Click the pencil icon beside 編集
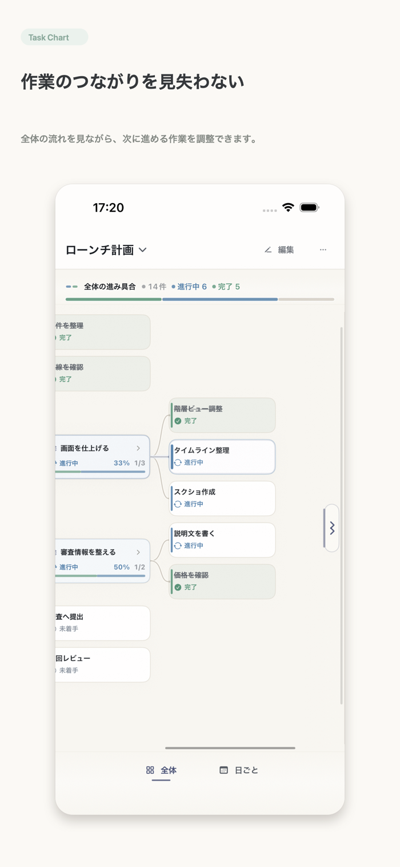The image size is (400, 867). 268,250
